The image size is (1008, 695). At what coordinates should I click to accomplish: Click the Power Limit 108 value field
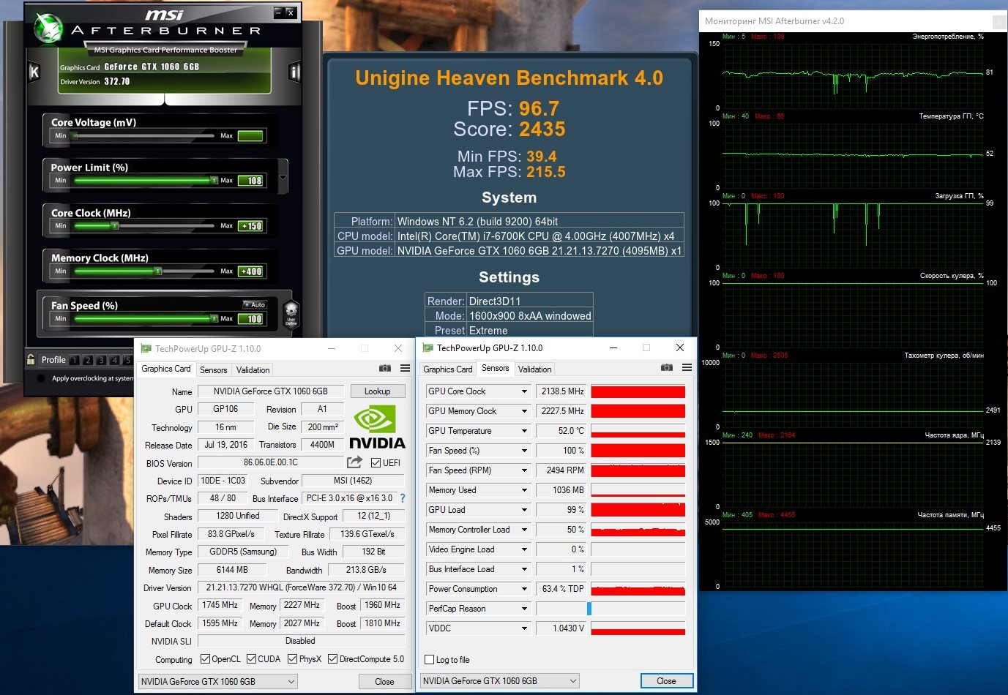point(251,181)
